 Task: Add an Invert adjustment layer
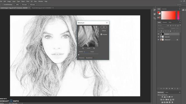[x=162, y=102]
